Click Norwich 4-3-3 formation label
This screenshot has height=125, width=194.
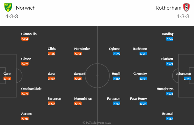pyautogui.click(x=12, y=17)
